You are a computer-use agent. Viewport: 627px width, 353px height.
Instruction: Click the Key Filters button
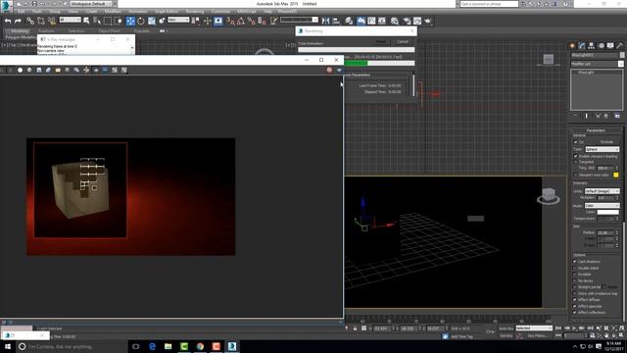pos(537,335)
